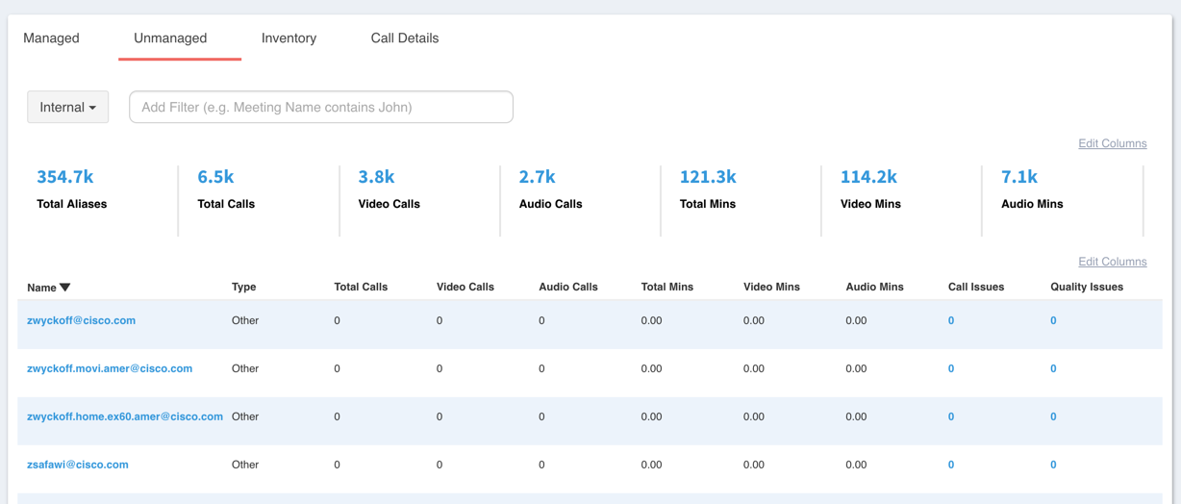This screenshot has height=504, width=1181.
Task: Switch to the Managed tab
Action: pyautogui.click(x=51, y=38)
